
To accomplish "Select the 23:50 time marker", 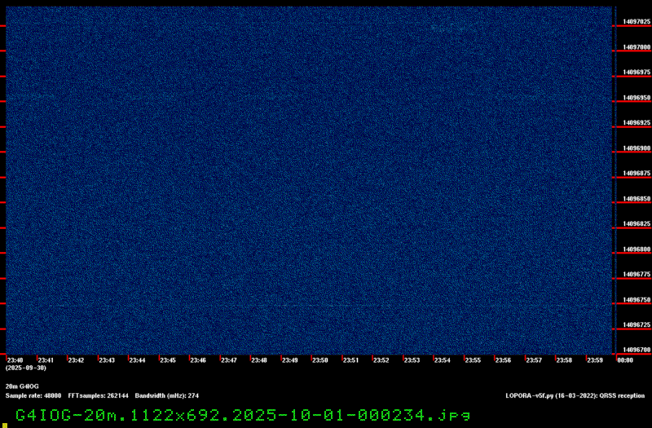I will coord(320,360).
